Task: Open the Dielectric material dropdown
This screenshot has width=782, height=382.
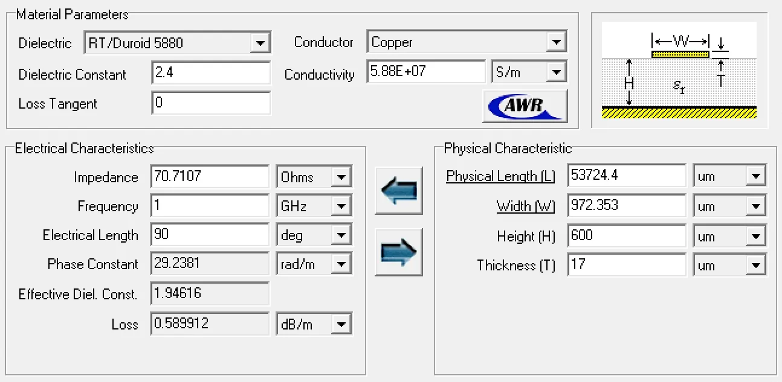Action: click(260, 42)
